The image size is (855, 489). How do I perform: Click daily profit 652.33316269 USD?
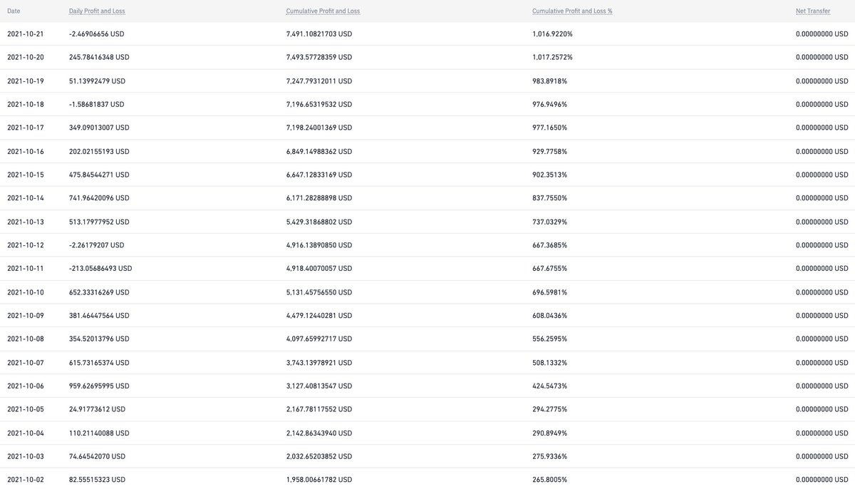point(99,292)
